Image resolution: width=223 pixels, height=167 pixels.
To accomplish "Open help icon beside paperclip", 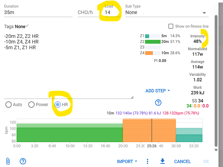I will click(x=23, y=161).
